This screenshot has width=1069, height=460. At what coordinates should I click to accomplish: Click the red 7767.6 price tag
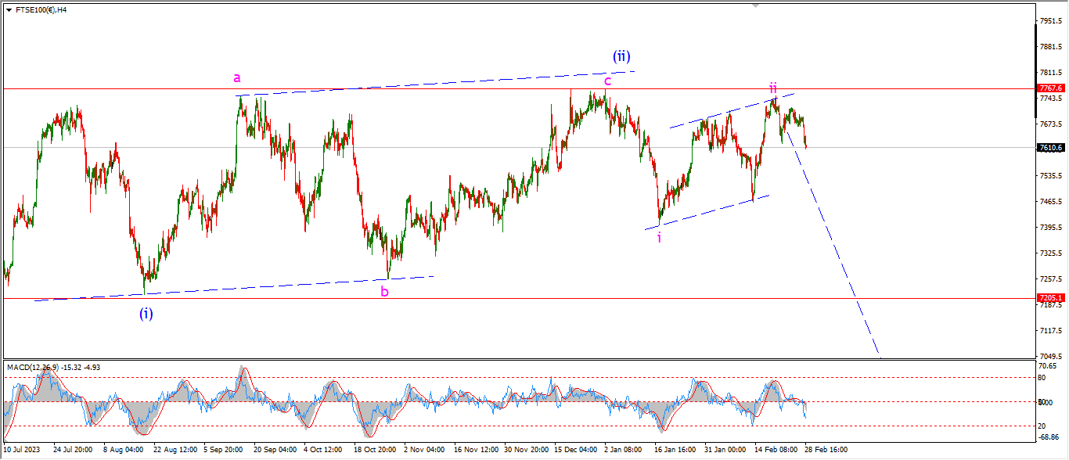tap(1049, 88)
